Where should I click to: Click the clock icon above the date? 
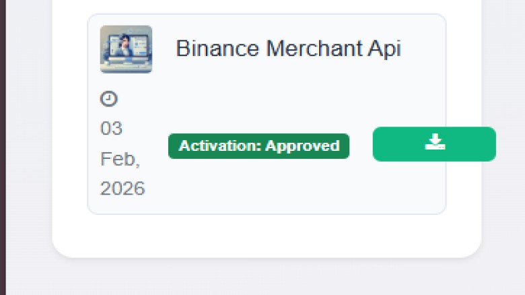108,99
